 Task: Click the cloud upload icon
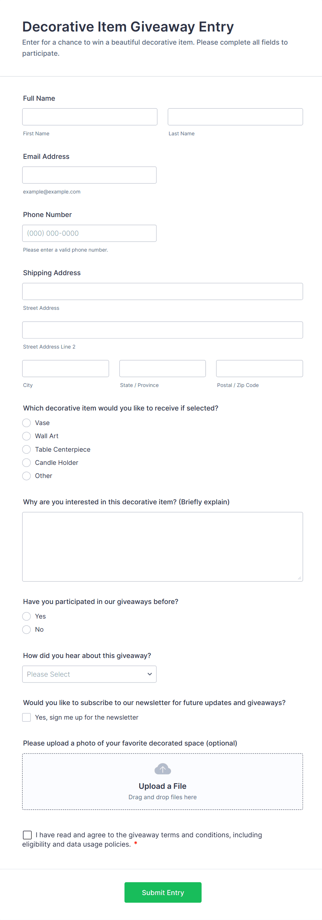(163, 769)
